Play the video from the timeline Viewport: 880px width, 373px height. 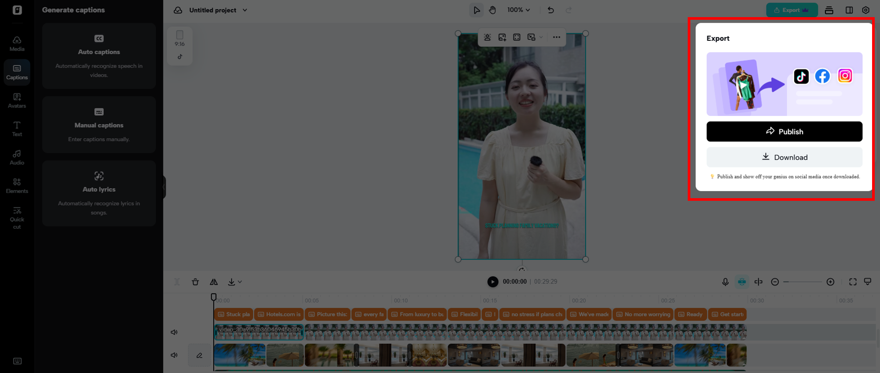point(493,282)
